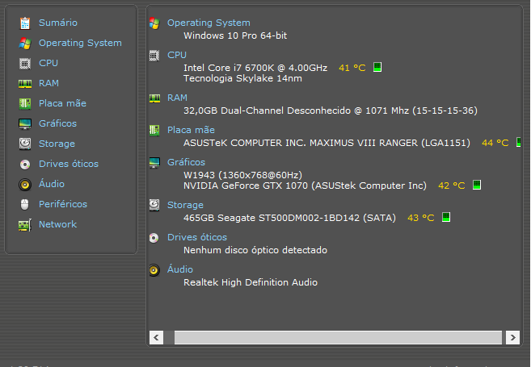The image size is (531, 367).
Task: Click the Windows flag icon in sidebar
Action: click(25, 44)
